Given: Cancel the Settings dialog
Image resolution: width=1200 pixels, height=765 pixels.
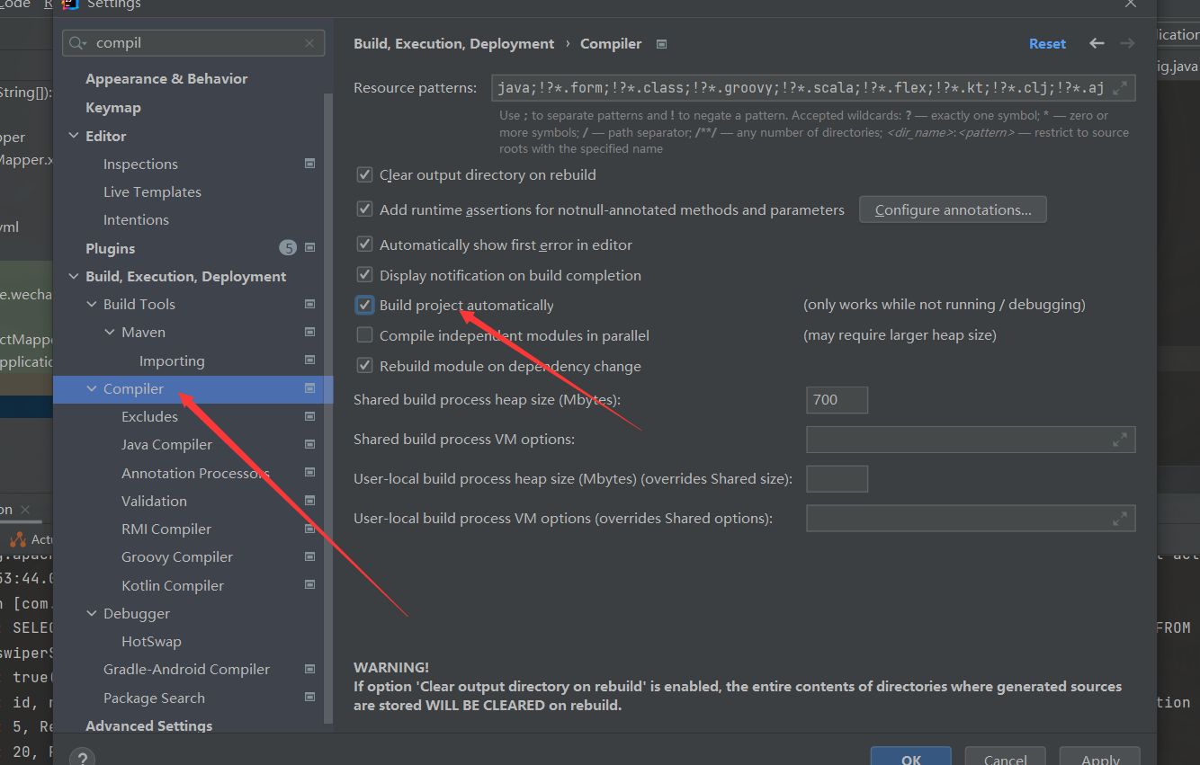Looking at the screenshot, I should click(1005, 758).
